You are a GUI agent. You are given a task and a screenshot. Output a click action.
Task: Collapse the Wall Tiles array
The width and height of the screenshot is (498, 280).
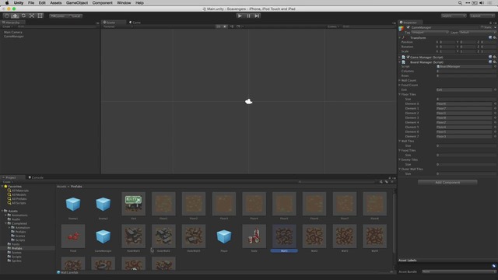tap(399, 141)
